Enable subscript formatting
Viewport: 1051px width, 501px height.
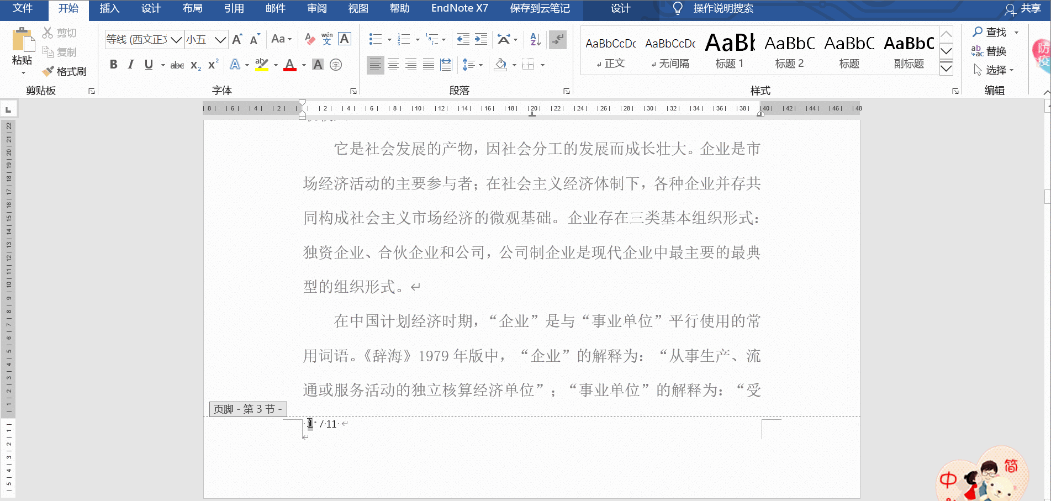(x=194, y=65)
